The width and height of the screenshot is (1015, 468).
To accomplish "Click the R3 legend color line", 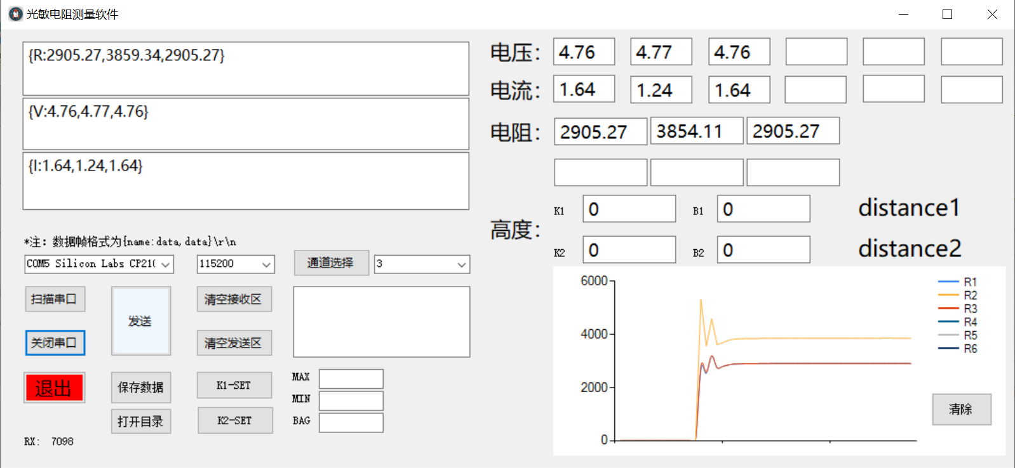I will 948,308.
